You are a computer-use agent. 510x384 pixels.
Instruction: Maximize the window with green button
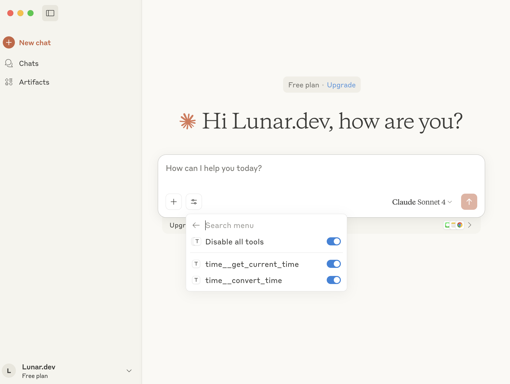pos(31,13)
